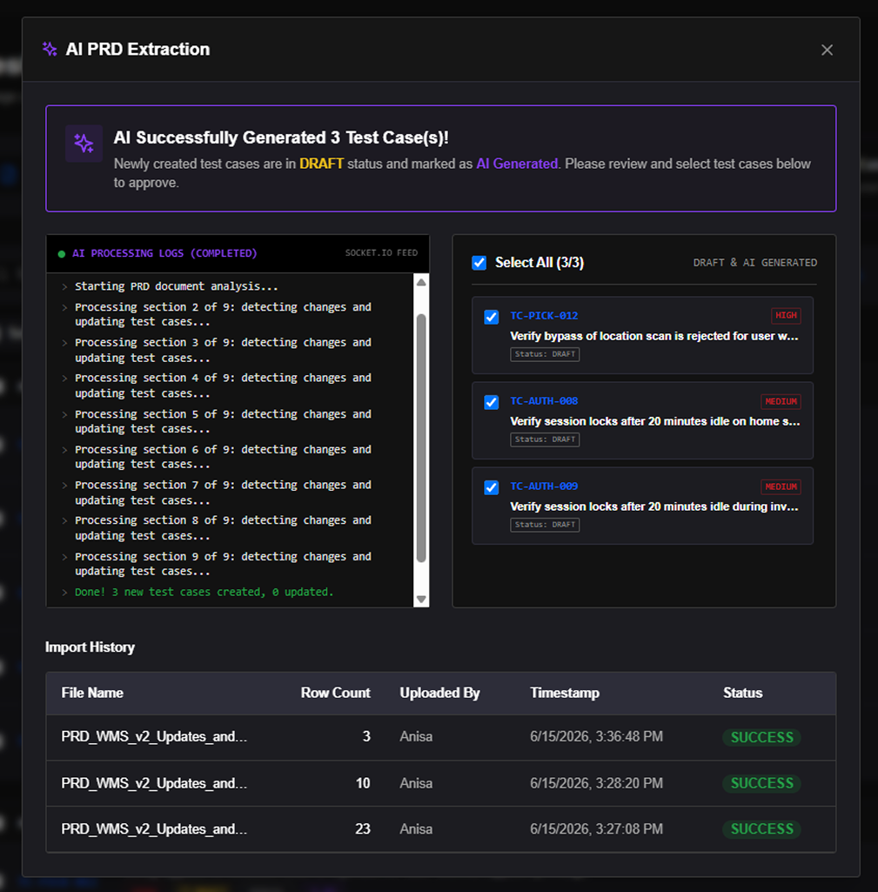The image size is (878, 892).
Task: Toggle the Select All (3/3) checkbox
Action: click(x=479, y=263)
